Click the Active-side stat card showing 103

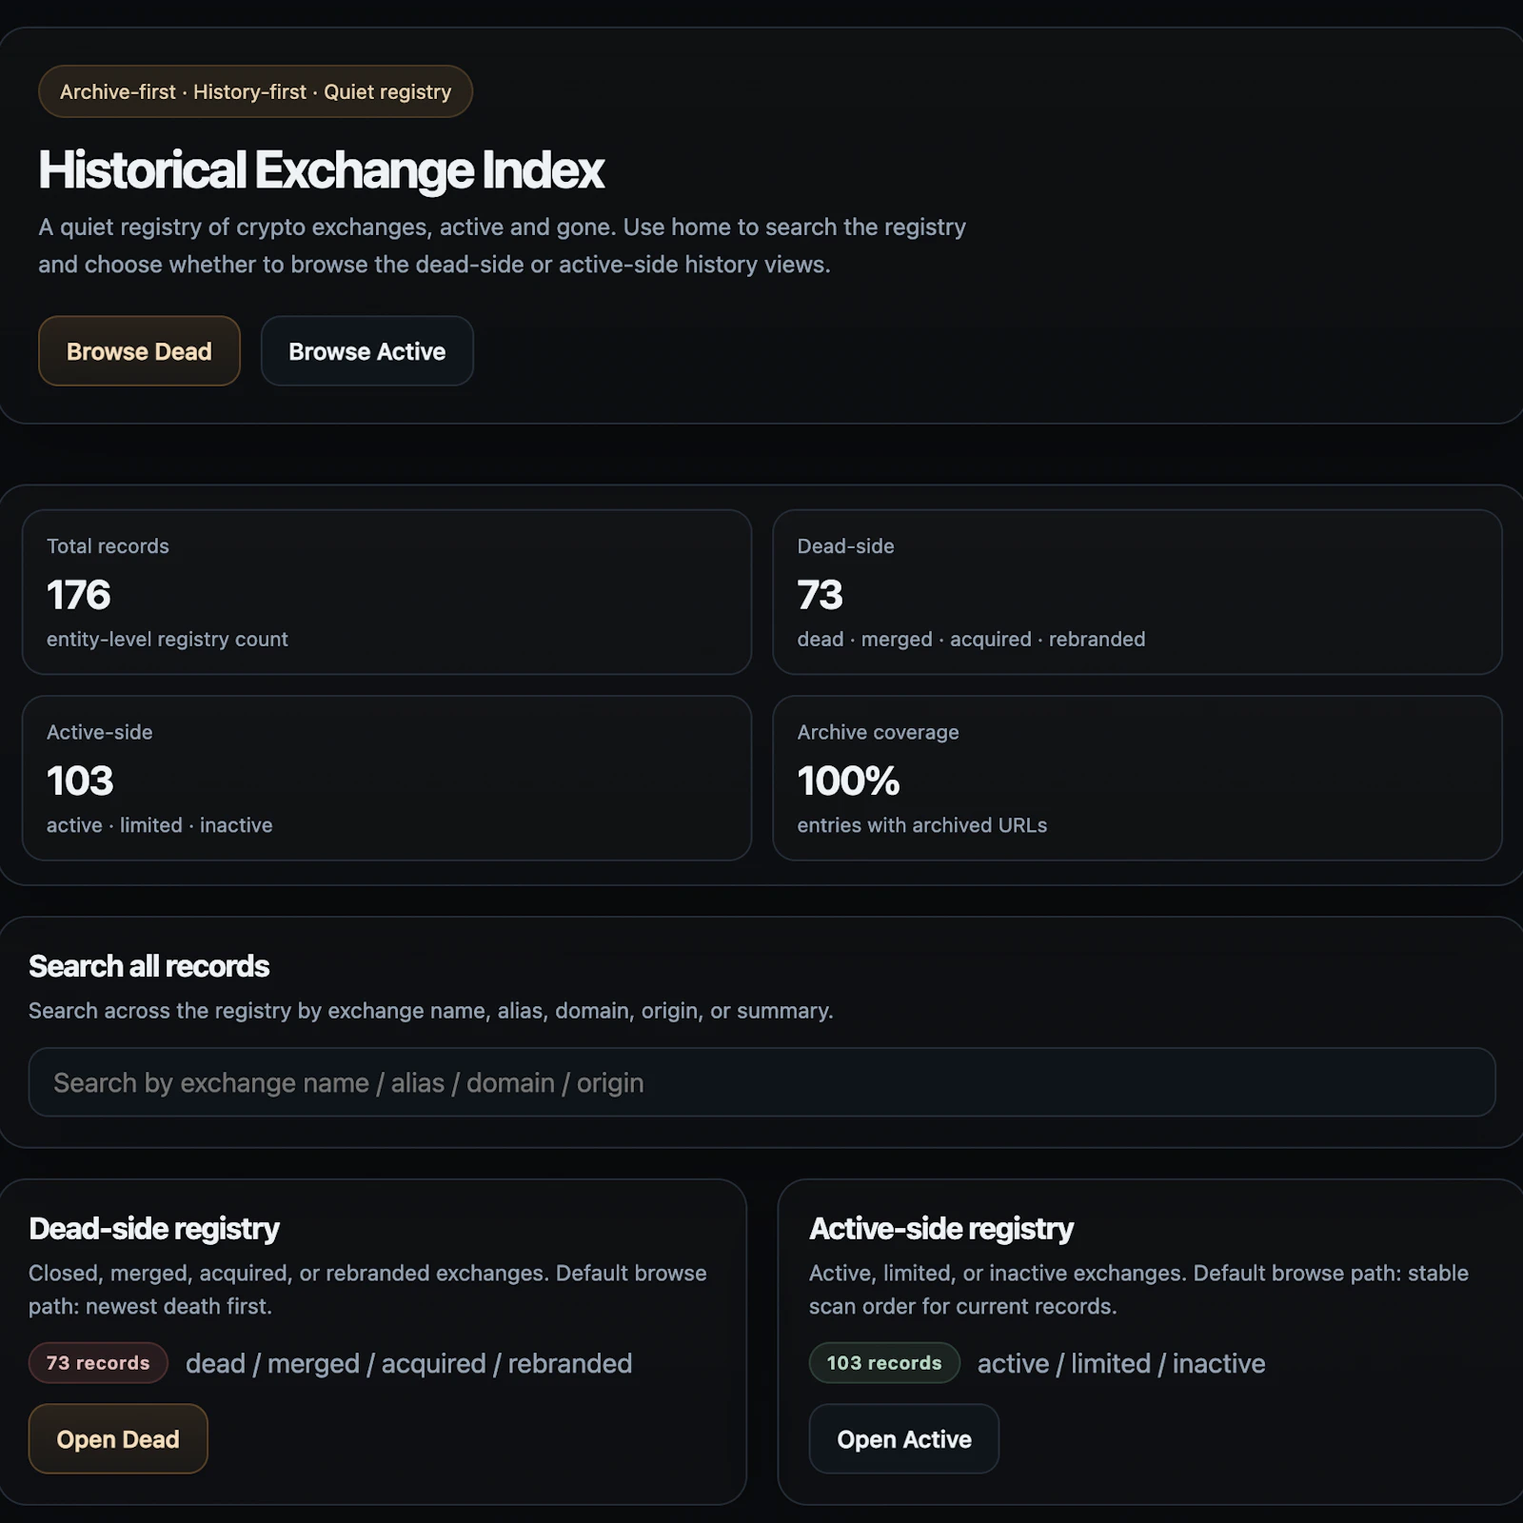(x=386, y=777)
